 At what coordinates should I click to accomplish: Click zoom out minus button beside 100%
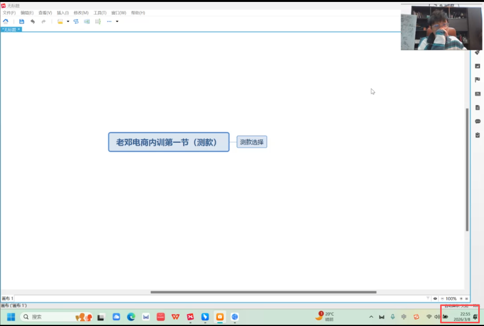[x=442, y=299]
